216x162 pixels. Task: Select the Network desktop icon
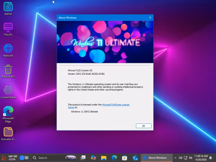tap(8, 50)
